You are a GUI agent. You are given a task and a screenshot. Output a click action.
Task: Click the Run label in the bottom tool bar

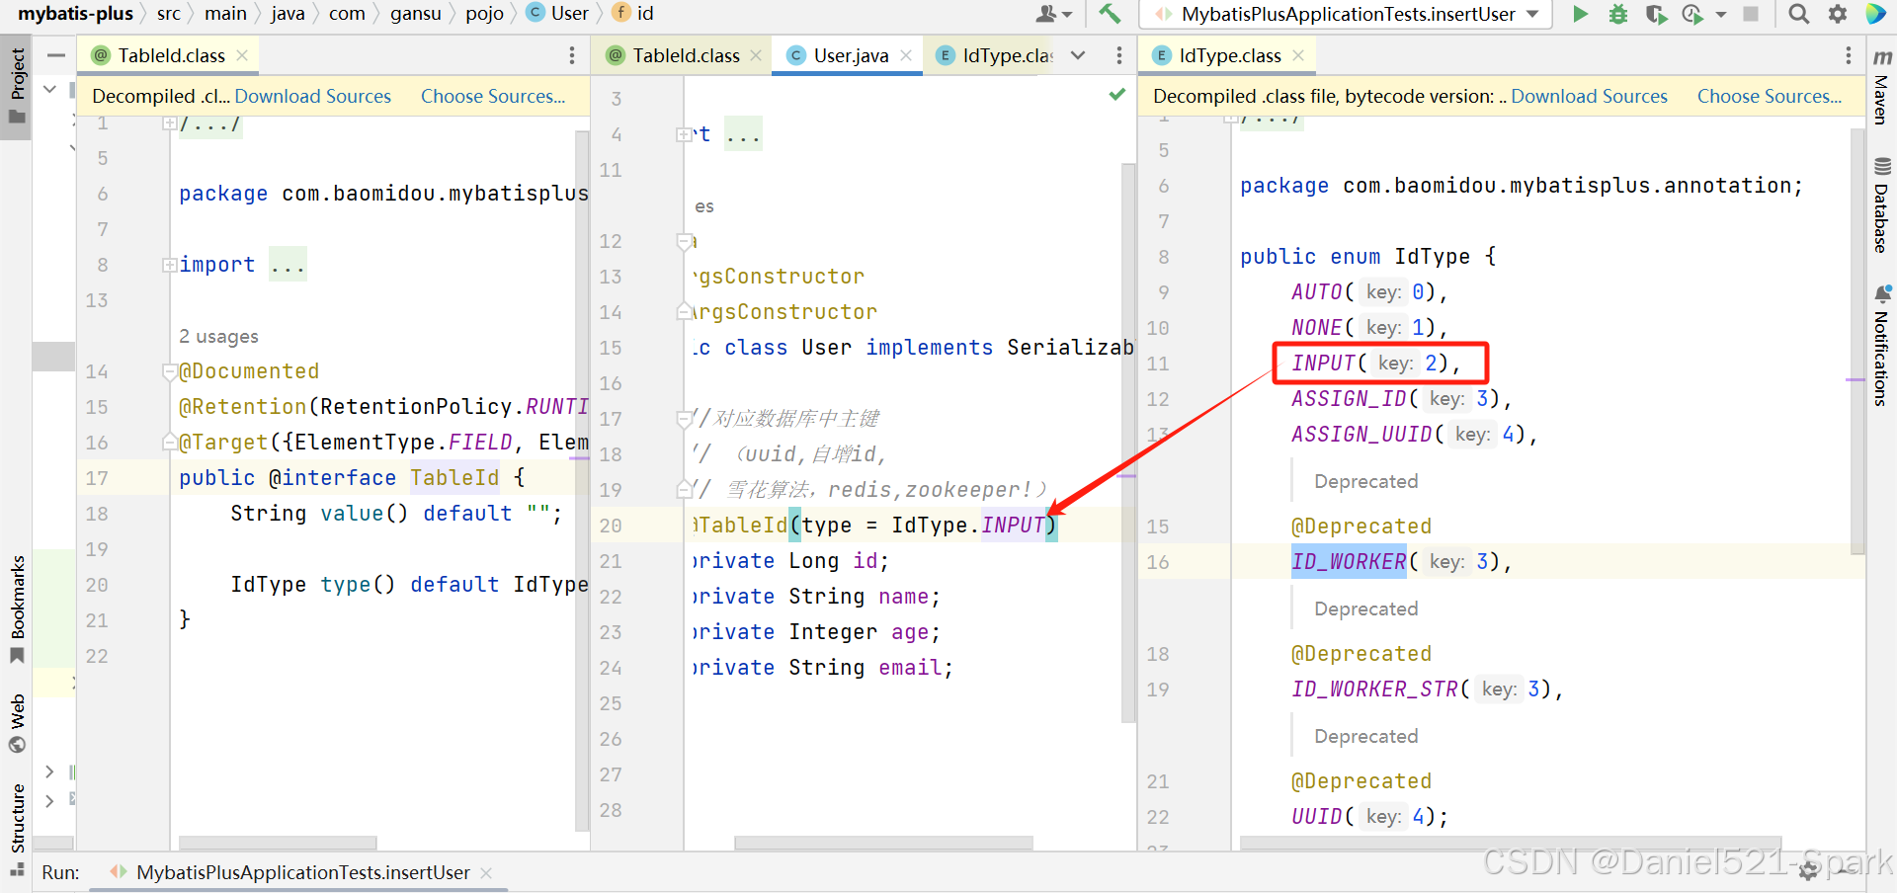pos(60,872)
